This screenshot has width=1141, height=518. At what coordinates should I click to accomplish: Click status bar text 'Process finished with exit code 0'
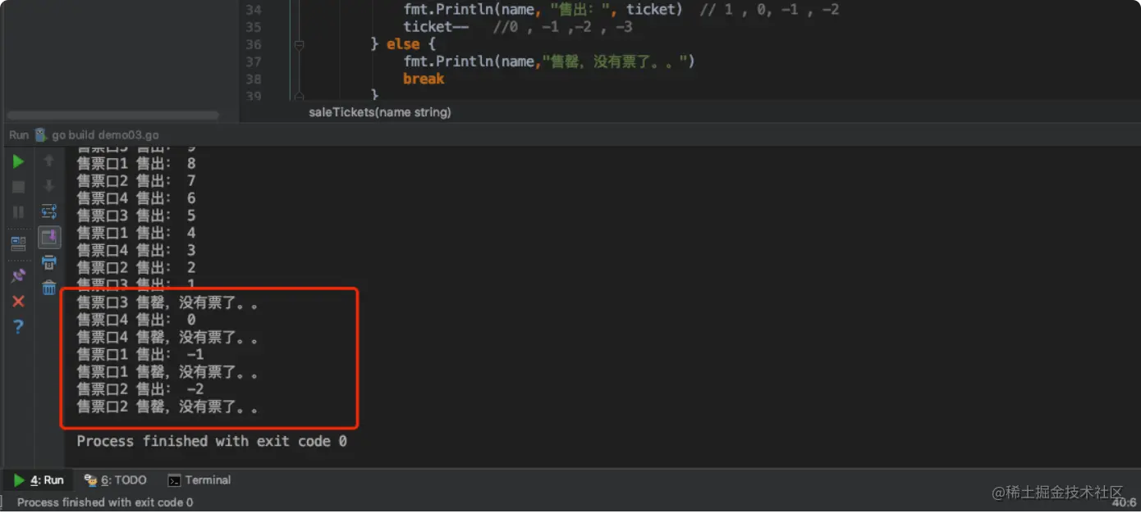tap(105, 502)
